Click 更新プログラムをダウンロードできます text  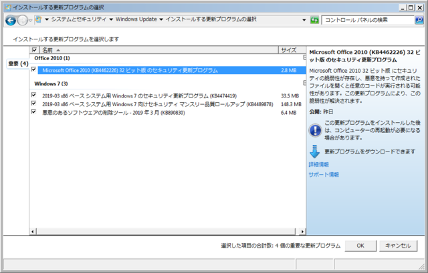point(370,152)
